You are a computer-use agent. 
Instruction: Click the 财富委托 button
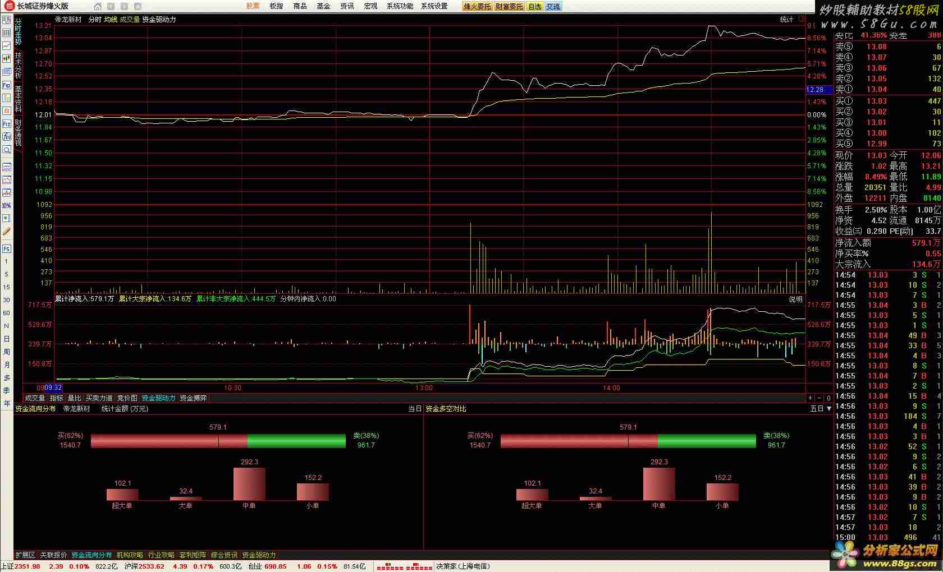tap(509, 7)
